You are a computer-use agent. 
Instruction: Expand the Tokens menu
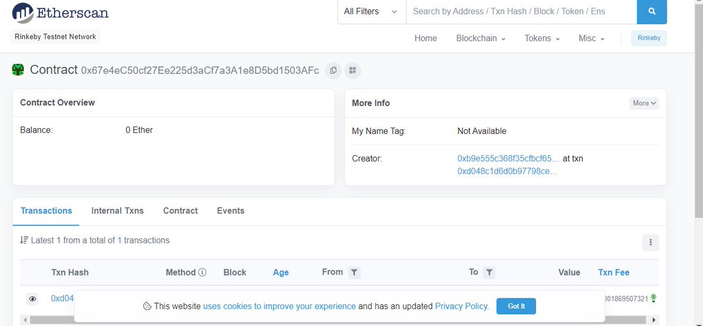click(542, 38)
